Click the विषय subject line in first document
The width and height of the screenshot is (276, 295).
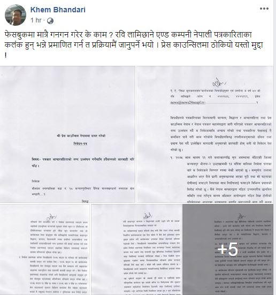pyautogui.click(x=83, y=162)
